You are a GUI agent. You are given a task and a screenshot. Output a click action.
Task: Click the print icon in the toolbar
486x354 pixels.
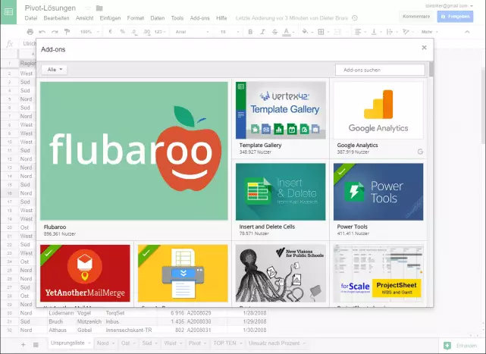30,32
